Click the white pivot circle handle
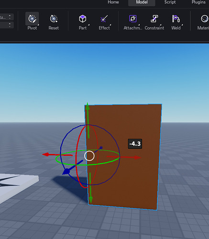Viewport: 209px width, 239px height. (89, 156)
